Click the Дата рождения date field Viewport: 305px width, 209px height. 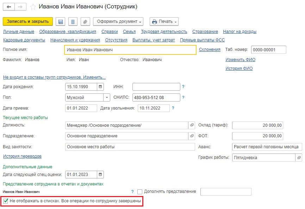pyautogui.click(x=81, y=87)
